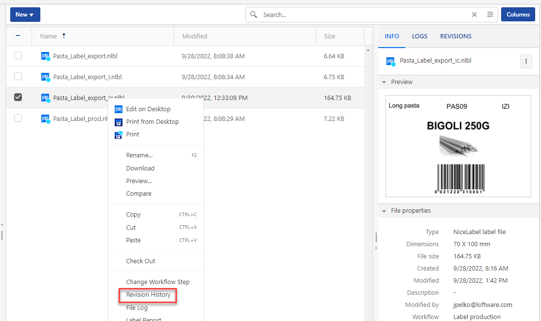Click the Columns button
This screenshot has width=541, height=321.
518,15
